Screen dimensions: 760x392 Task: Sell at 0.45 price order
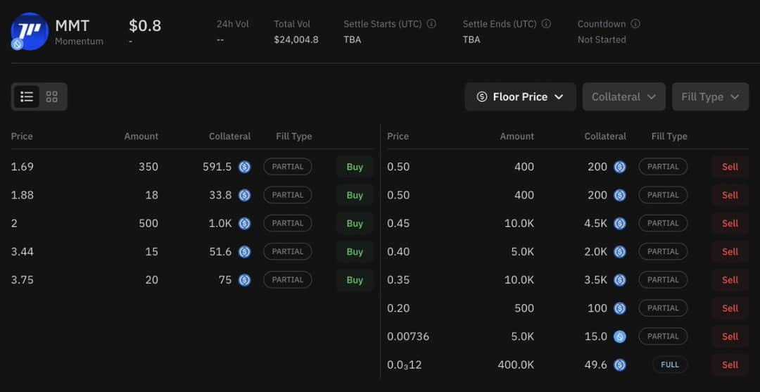(x=730, y=223)
